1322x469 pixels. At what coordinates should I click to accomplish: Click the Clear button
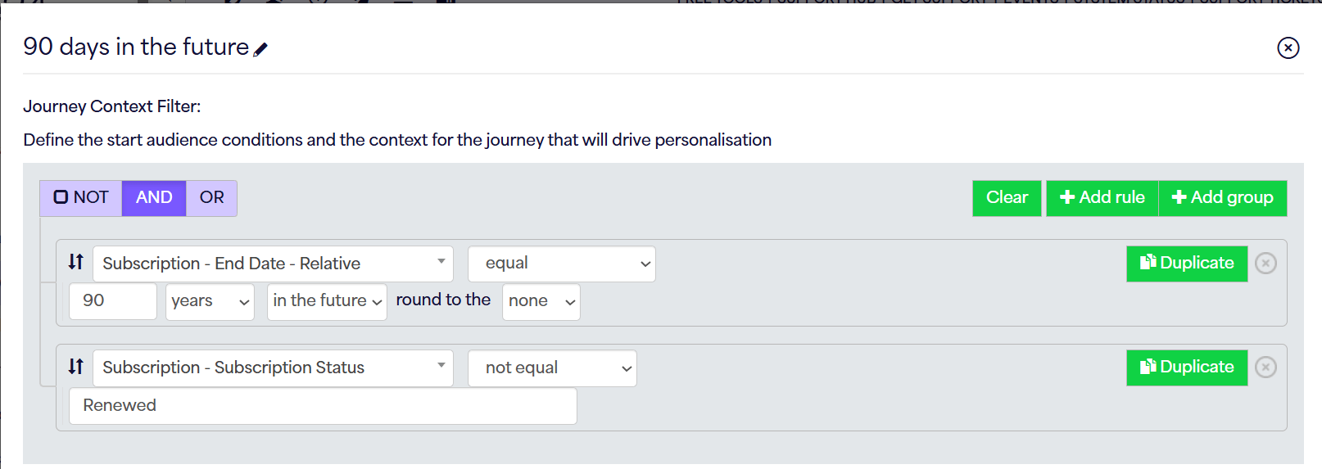(1007, 198)
